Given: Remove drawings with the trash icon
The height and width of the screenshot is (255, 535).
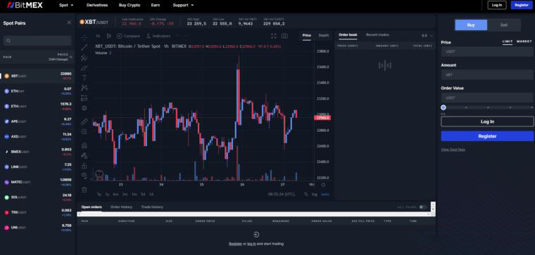Looking at the screenshot, I should pyautogui.click(x=84, y=190).
